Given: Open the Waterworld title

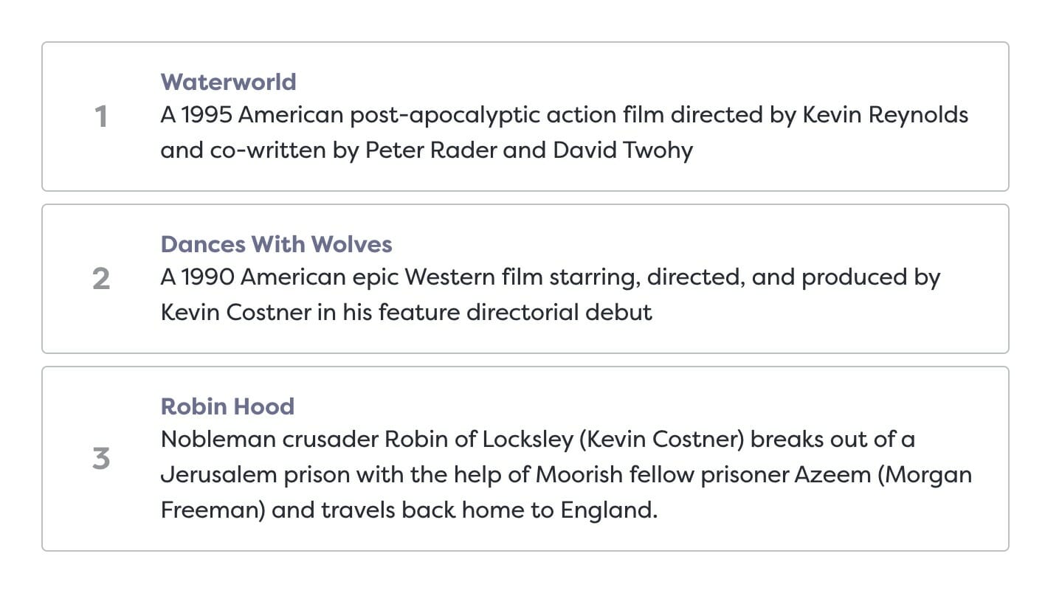Looking at the screenshot, I should (x=229, y=82).
